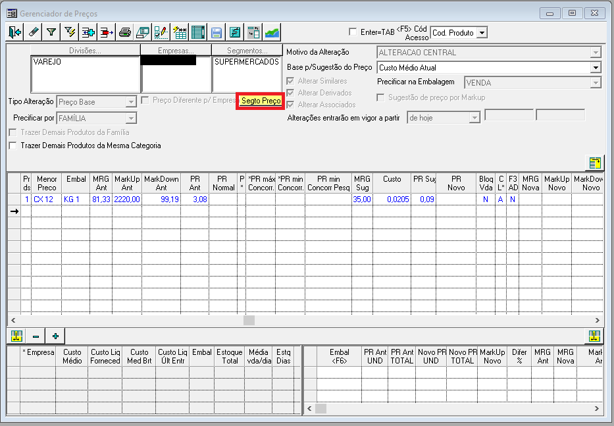Click the funnel filter icon
Viewport: 614px width, 426px height.
coord(51,32)
